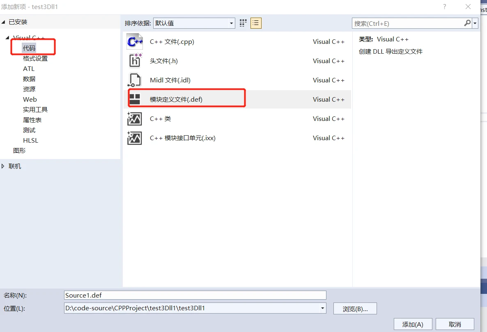Select the ATL category
487x332 pixels.
tap(29, 68)
